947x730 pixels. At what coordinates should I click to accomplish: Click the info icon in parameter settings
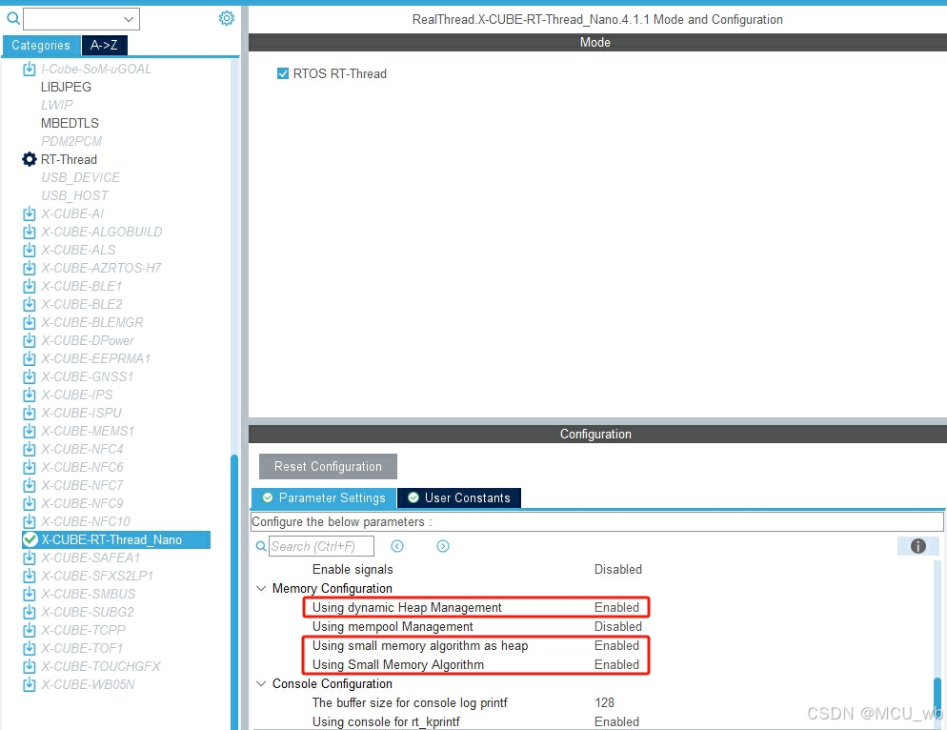918,546
